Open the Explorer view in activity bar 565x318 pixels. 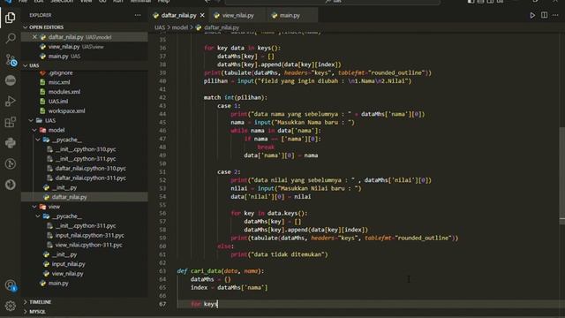point(10,18)
